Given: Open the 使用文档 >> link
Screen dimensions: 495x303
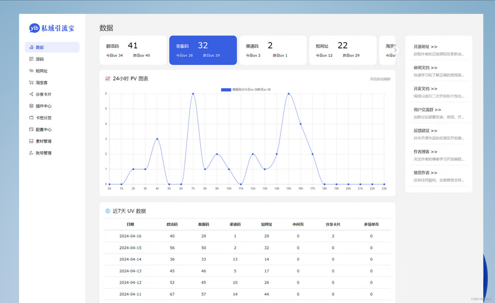Looking at the screenshot, I should [x=425, y=68].
